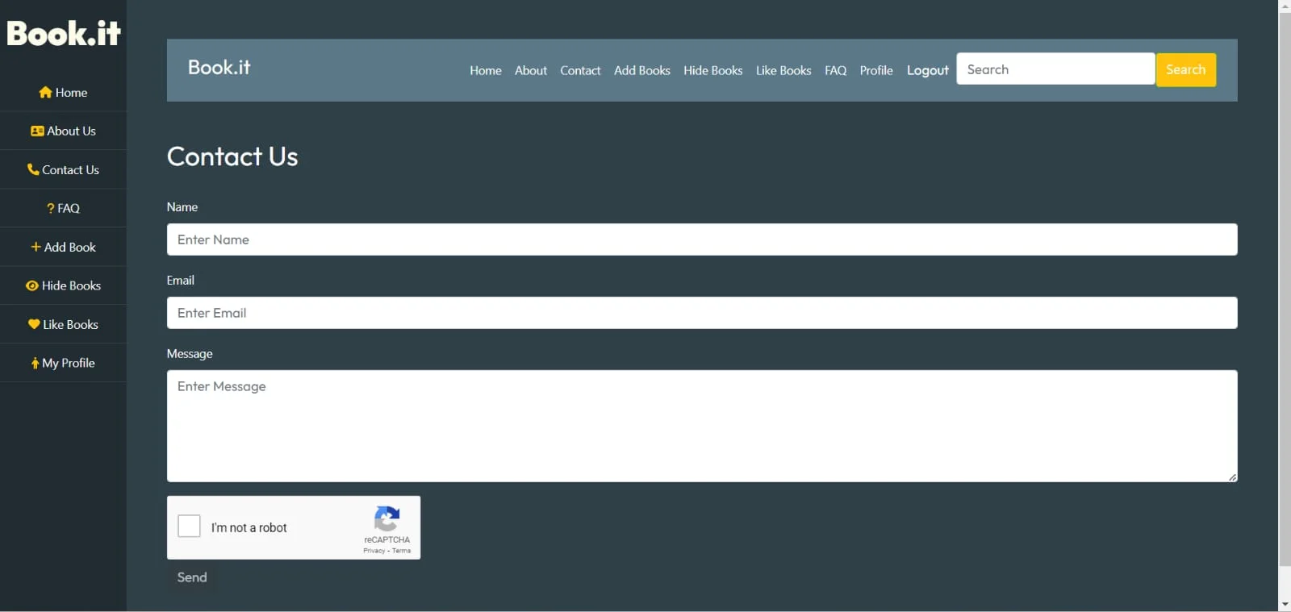Click the question mark icon beside FAQ
Viewport: 1291px width, 612px height.
(51, 209)
